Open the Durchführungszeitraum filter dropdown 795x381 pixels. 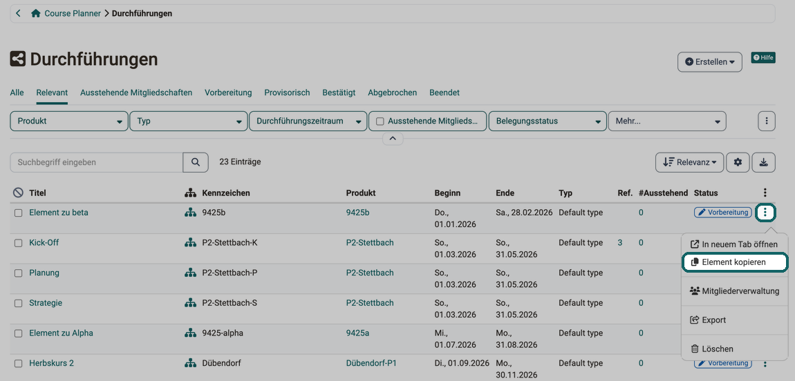[308, 121]
